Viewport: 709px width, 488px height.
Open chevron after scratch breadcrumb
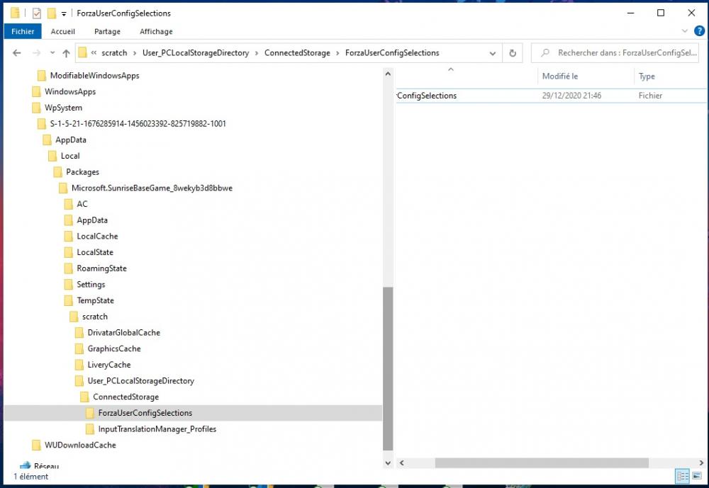pyautogui.click(x=135, y=53)
